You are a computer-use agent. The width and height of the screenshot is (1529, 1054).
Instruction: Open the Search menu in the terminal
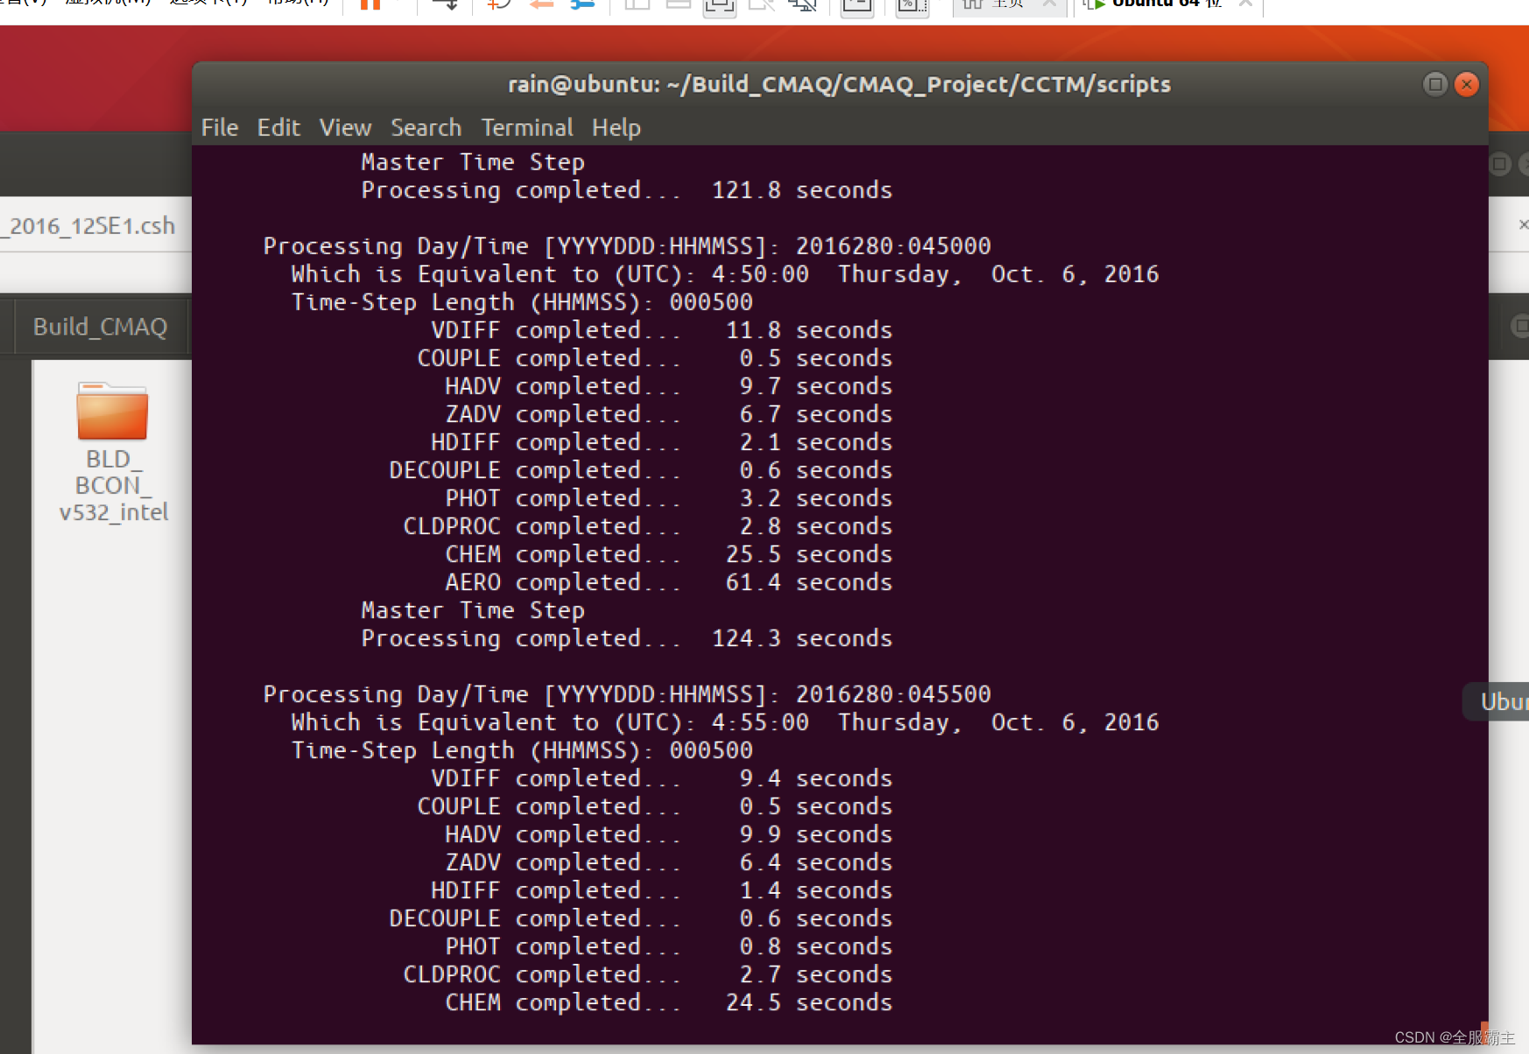(x=426, y=128)
